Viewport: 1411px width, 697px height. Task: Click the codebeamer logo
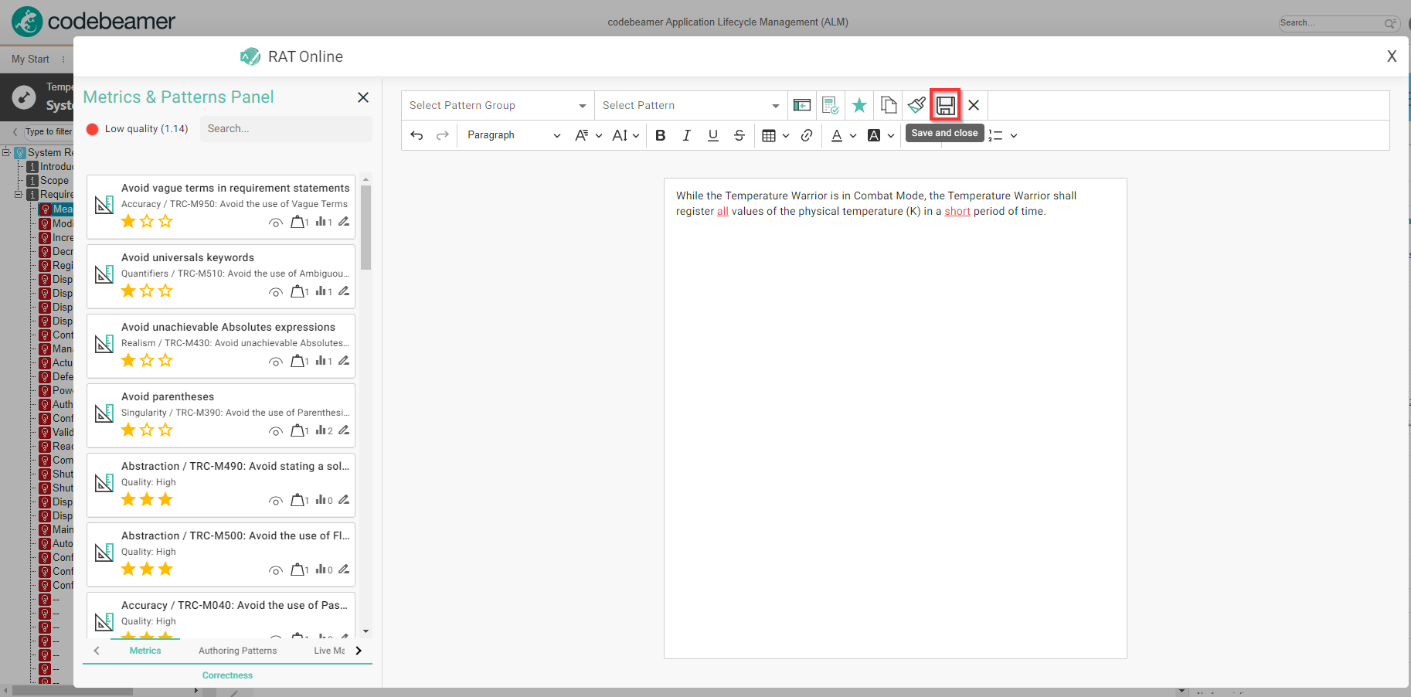(94, 21)
